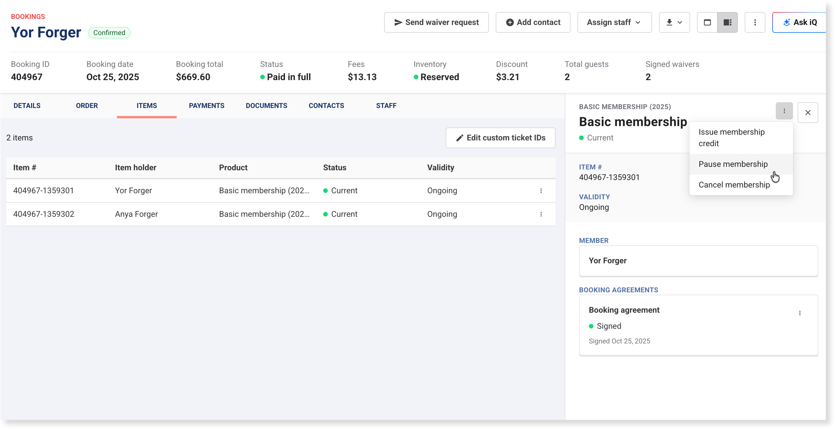The height and width of the screenshot is (429, 835).
Task: Click the Add contact button
Action: pyautogui.click(x=533, y=22)
